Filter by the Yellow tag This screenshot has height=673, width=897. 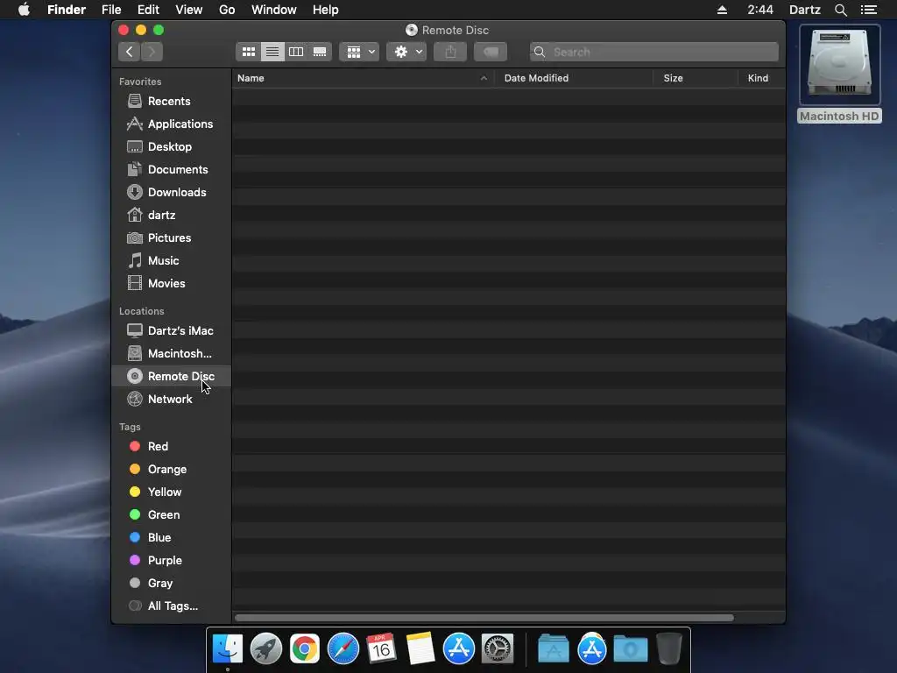click(171, 492)
